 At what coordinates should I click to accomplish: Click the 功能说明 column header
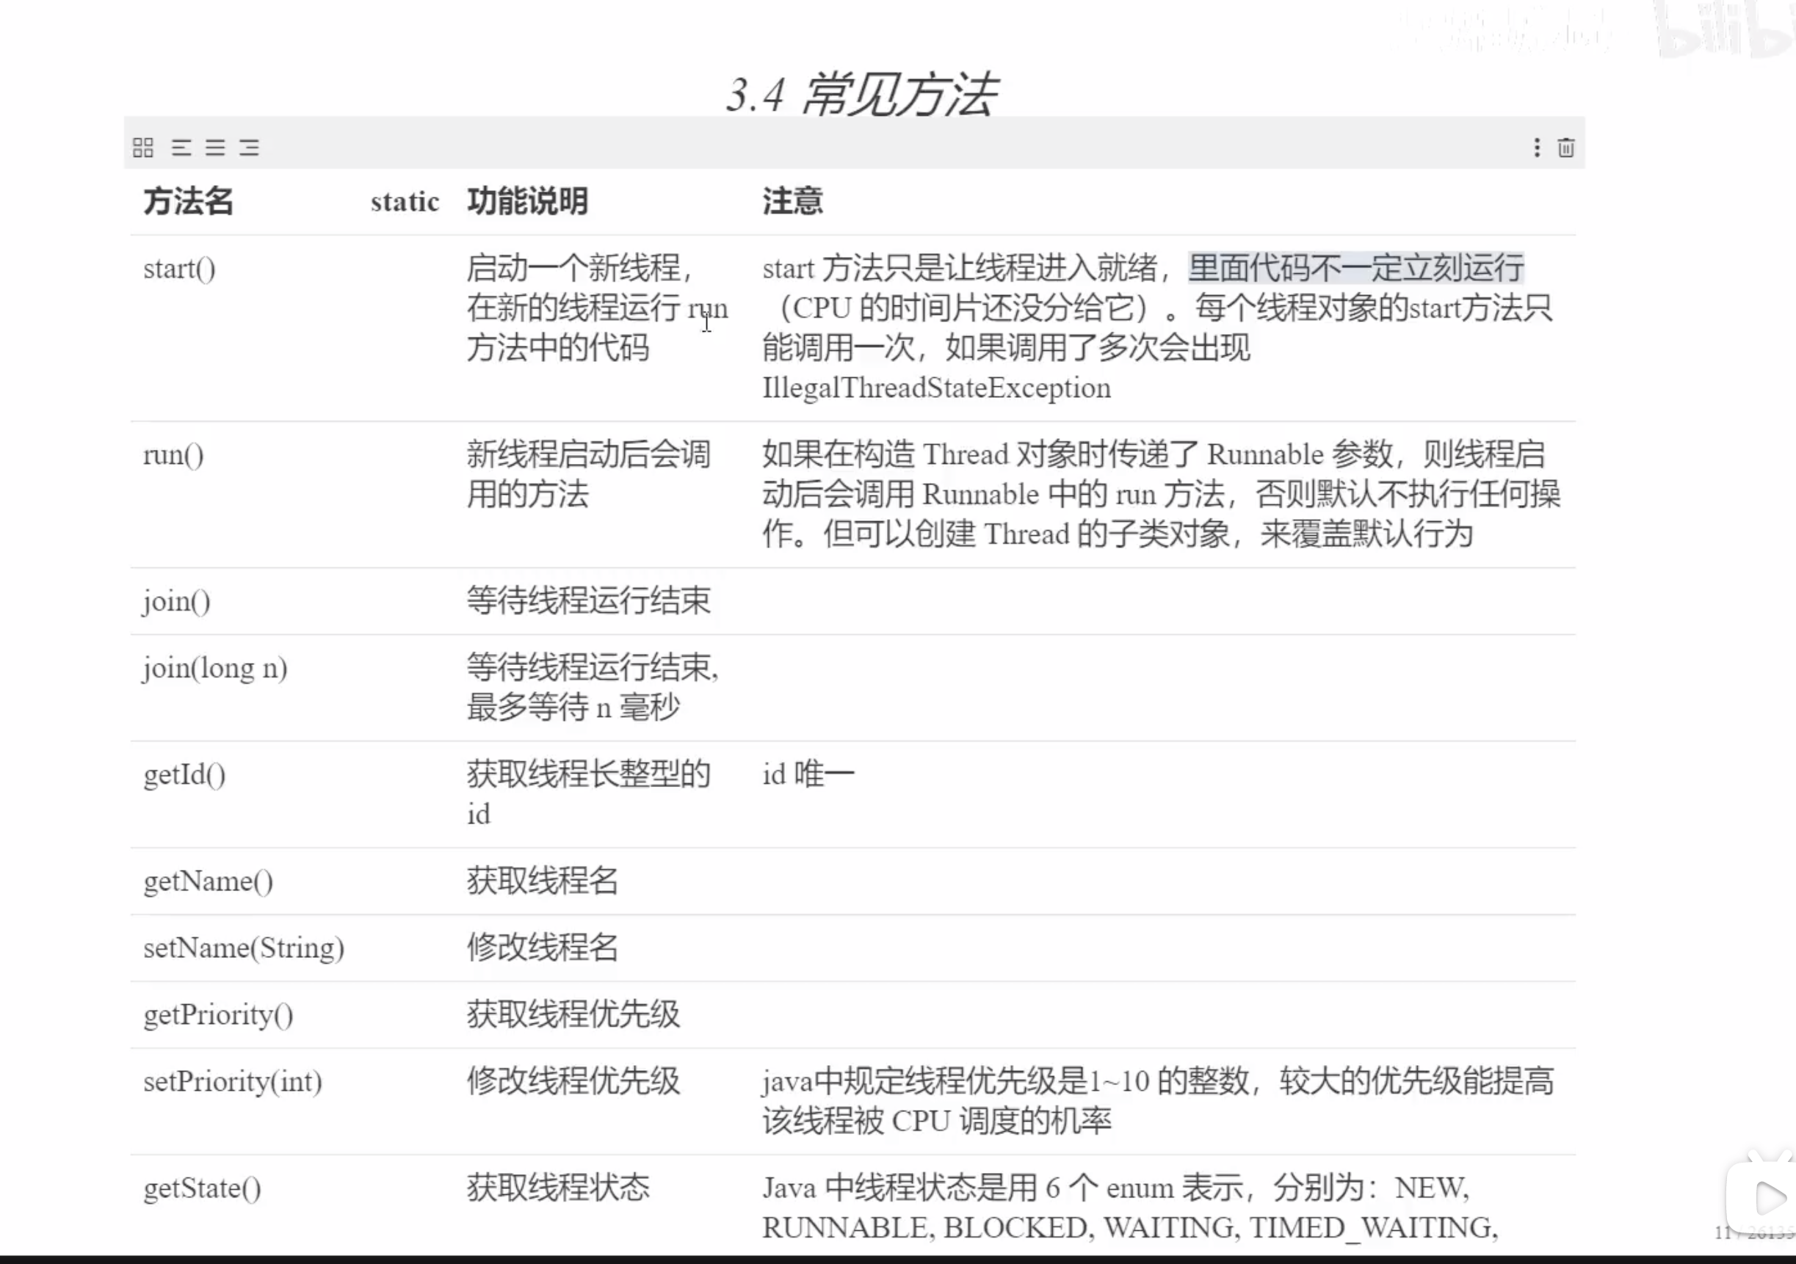pyautogui.click(x=527, y=201)
